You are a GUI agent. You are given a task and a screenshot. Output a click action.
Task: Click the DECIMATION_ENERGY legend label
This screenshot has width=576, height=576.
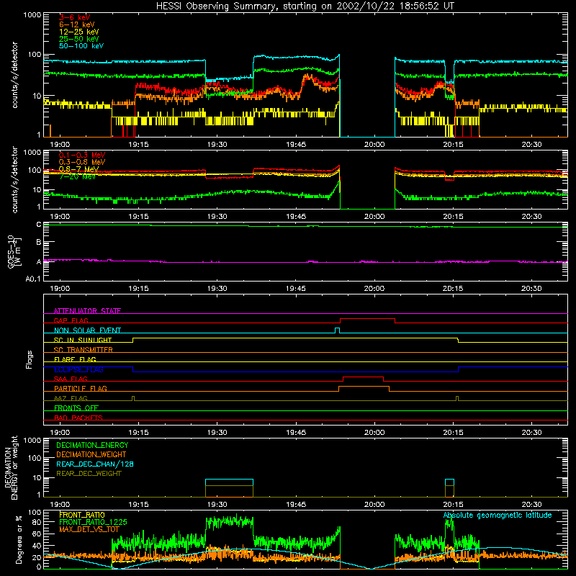(92, 445)
